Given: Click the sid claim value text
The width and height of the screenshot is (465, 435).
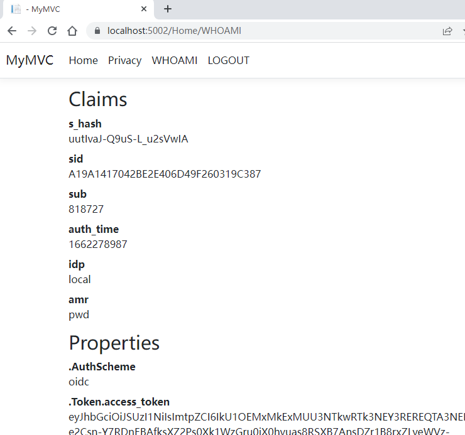Looking at the screenshot, I should (x=164, y=174).
